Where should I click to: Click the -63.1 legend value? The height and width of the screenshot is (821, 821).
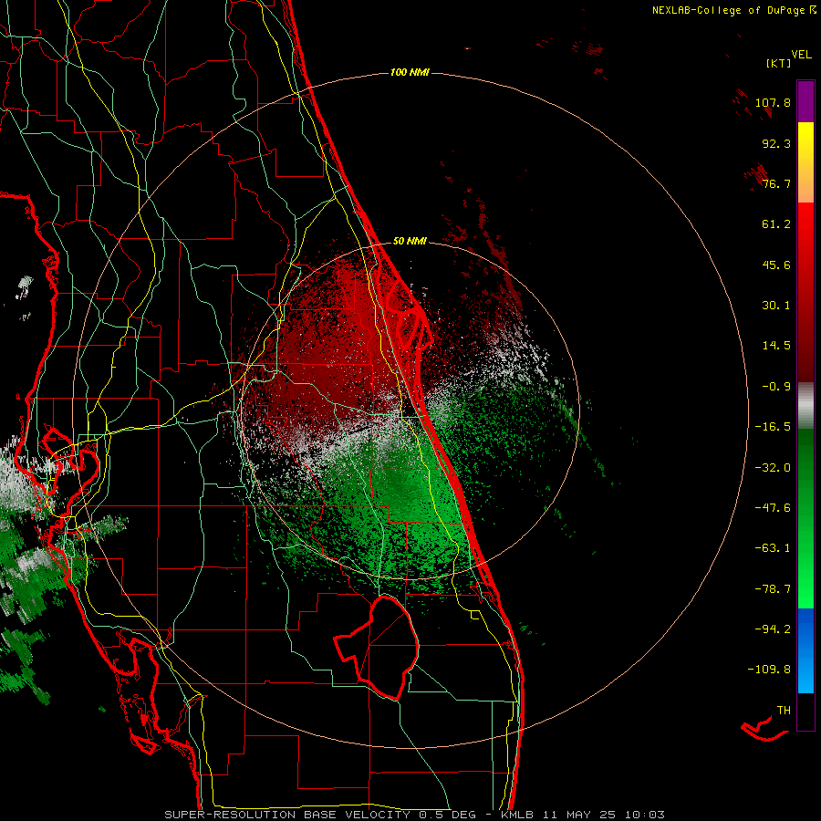(773, 548)
